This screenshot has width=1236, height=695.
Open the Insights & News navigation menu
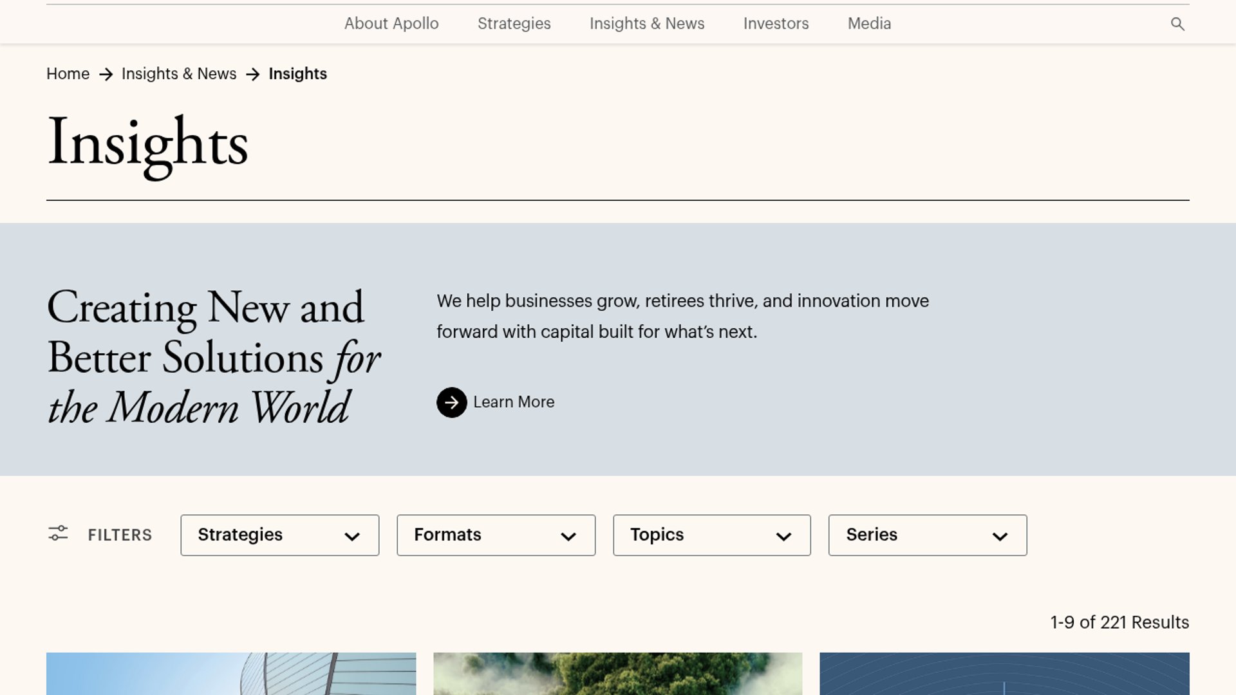pos(647,24)
